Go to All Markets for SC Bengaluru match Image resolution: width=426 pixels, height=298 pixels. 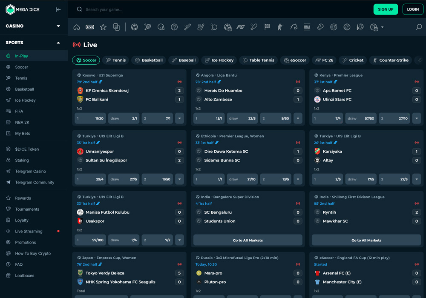(x=248, y=240)
